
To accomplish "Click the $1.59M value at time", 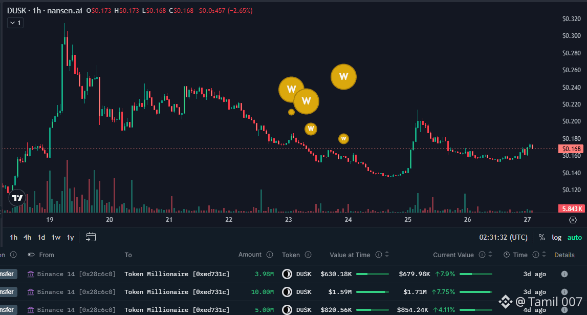I will 339,292.
